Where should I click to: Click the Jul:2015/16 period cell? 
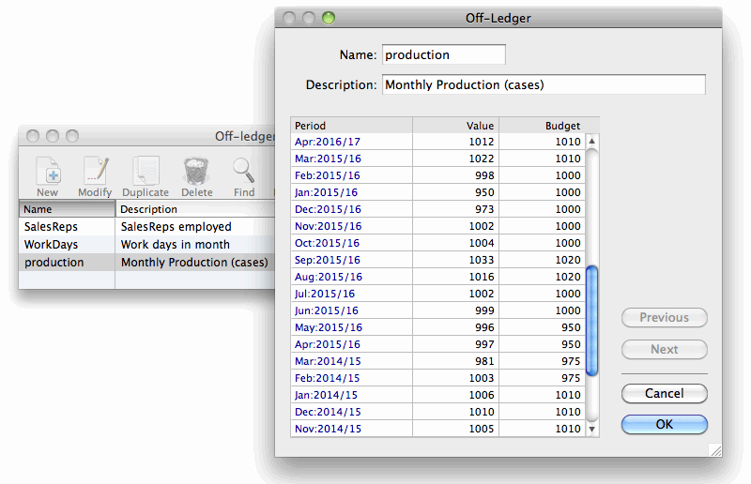point(351,294)
